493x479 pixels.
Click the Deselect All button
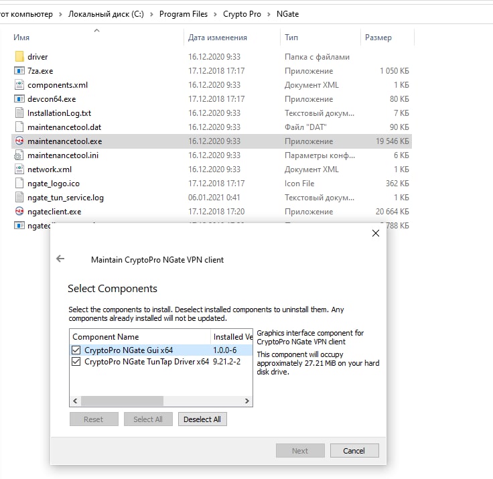(x=202, y=419)
